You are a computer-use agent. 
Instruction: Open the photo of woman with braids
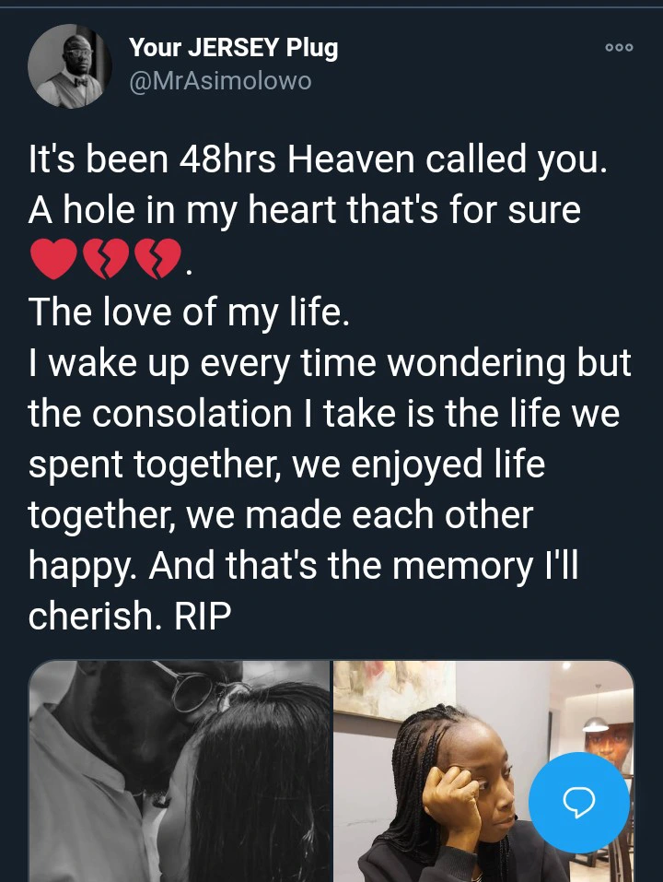483,771
